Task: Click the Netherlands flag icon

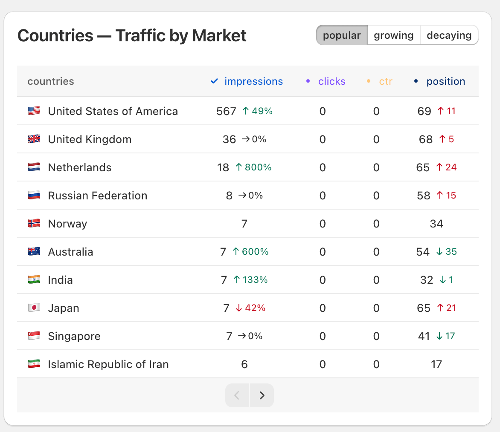Action: 34,167
